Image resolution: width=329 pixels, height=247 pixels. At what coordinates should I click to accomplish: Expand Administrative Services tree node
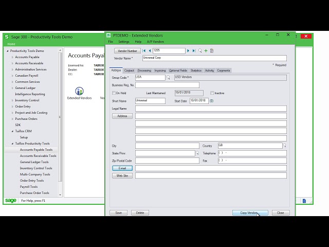(12, 69)
